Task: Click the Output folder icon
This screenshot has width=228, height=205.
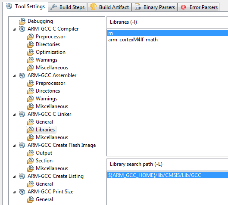Action: point(31,153)
